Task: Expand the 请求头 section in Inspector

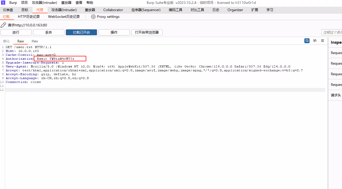Action: pyautogui.click(x=336, y=95)
